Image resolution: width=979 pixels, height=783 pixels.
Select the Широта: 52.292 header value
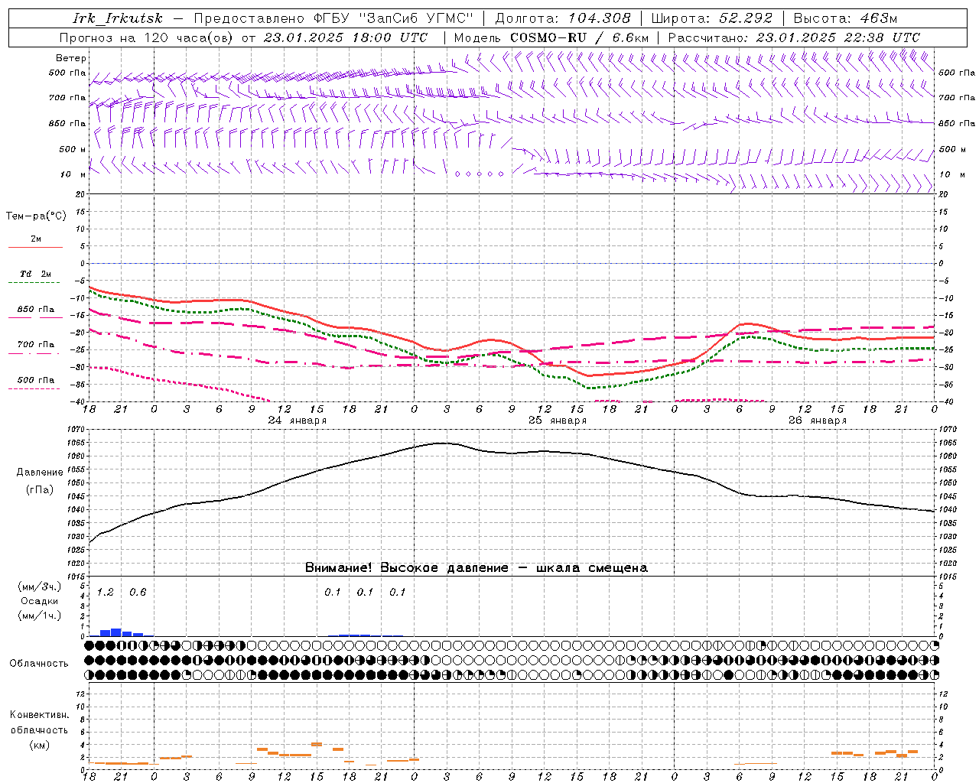(x=714, y=18)
